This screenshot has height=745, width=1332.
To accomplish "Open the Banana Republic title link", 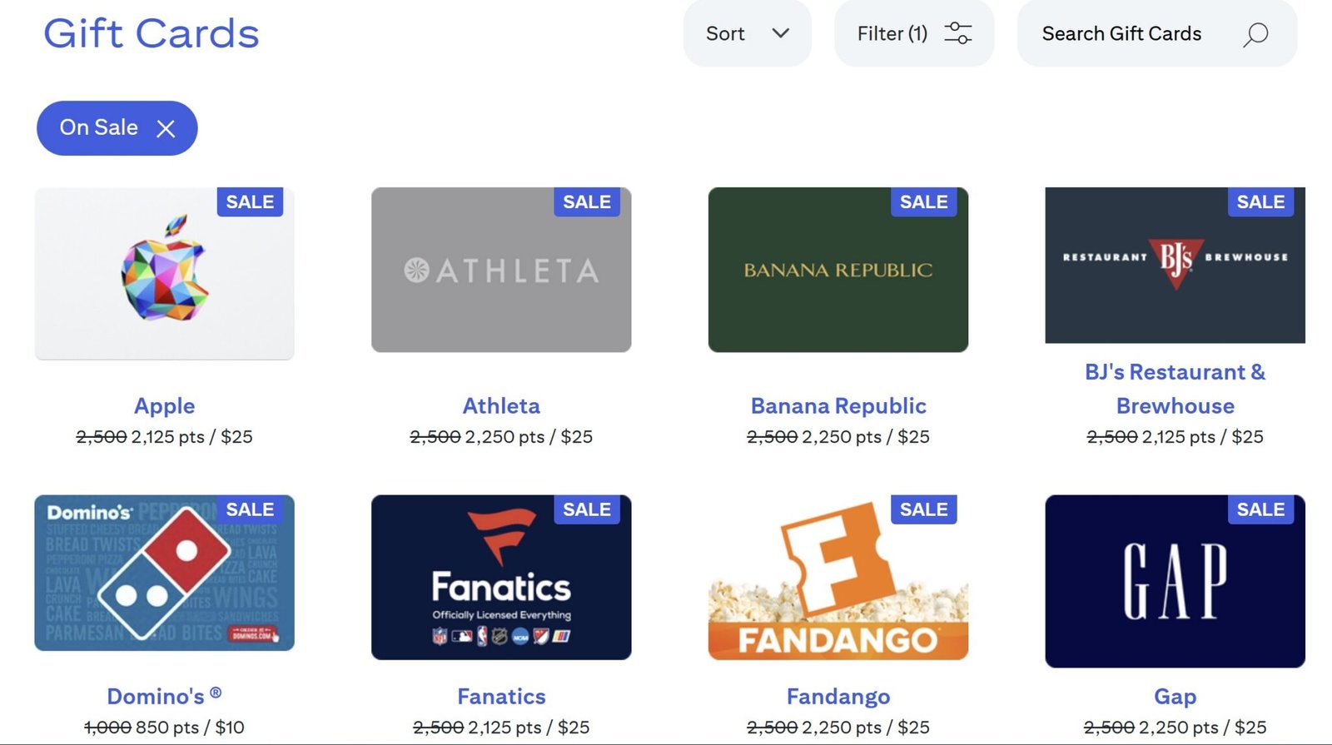I will [x=838, y=406].
